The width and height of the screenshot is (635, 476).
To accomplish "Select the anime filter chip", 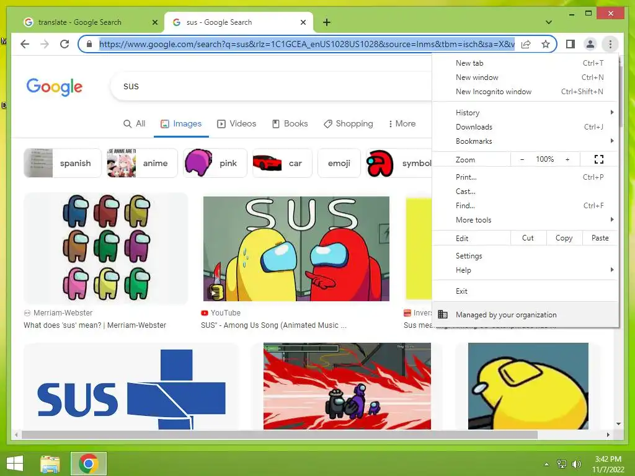I will point(142,163).
